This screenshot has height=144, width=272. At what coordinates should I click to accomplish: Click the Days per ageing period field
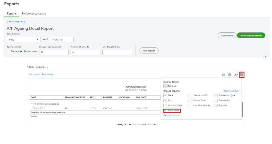tap(54, 52)
